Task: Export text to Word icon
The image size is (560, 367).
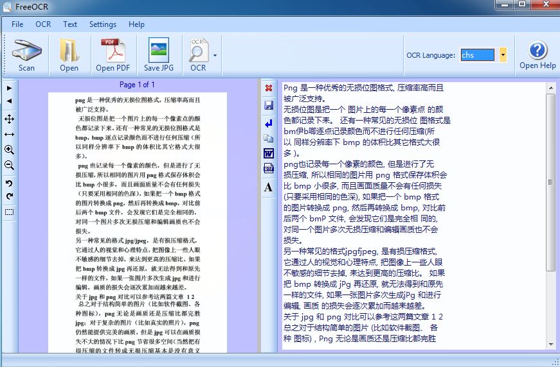Action: (x=269, y=153)
